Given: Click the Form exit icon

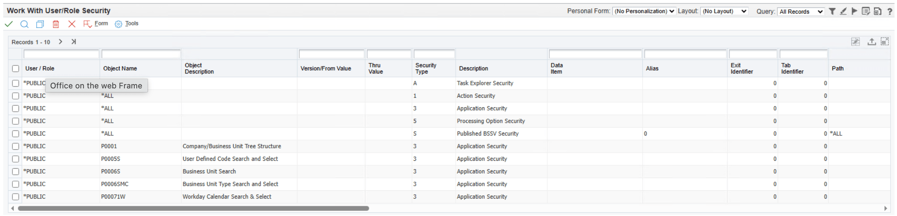Looking at the screenshot, I should [x=87, y=24].
